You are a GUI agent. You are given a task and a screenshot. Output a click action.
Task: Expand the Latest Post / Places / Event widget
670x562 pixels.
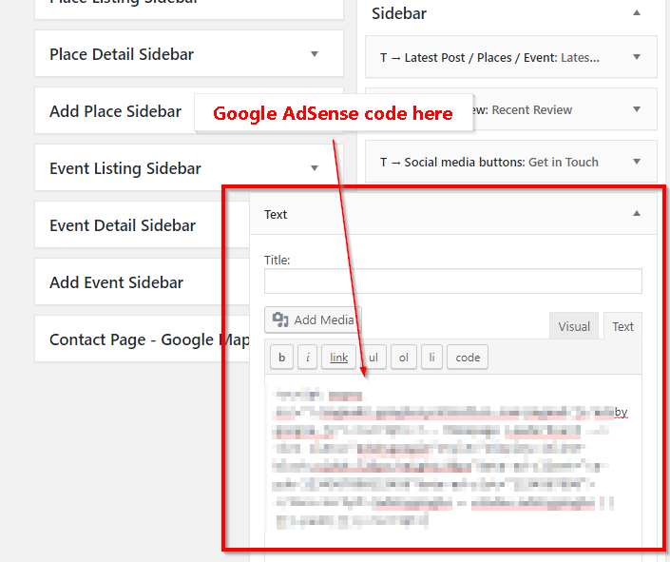[637, 57]
